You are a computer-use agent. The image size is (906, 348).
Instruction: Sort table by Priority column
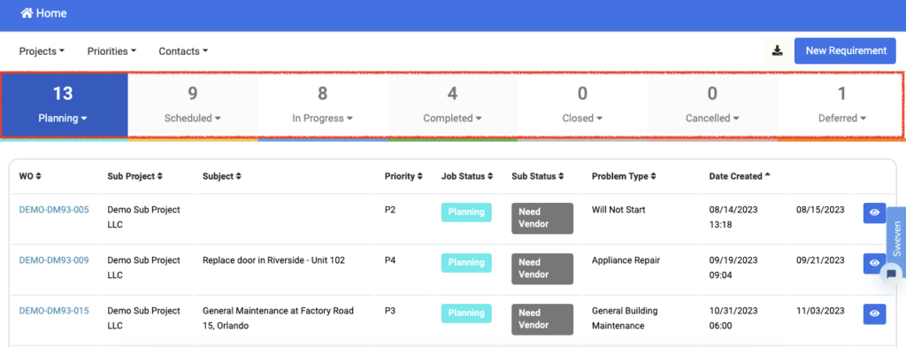pos(403,176)
